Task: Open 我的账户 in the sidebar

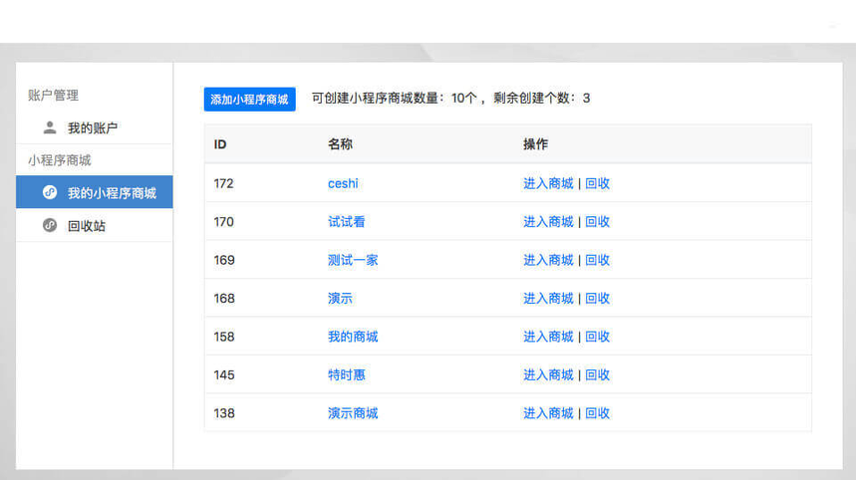Action: [x=93, y=128]
